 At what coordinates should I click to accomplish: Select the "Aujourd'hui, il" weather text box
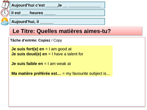point(57,21)
